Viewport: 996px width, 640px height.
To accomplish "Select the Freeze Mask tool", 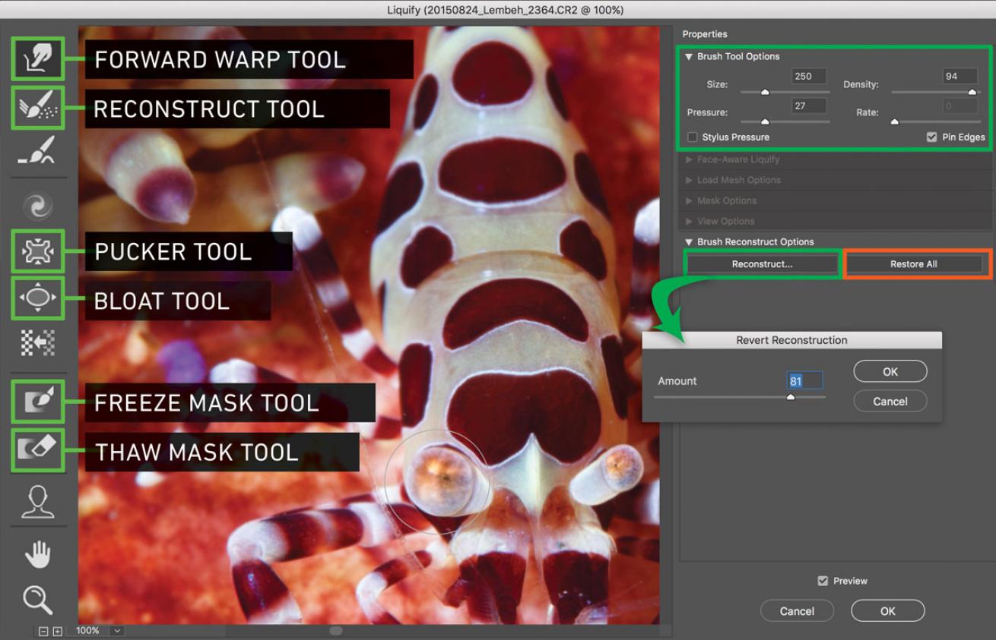I will [37, 402].
